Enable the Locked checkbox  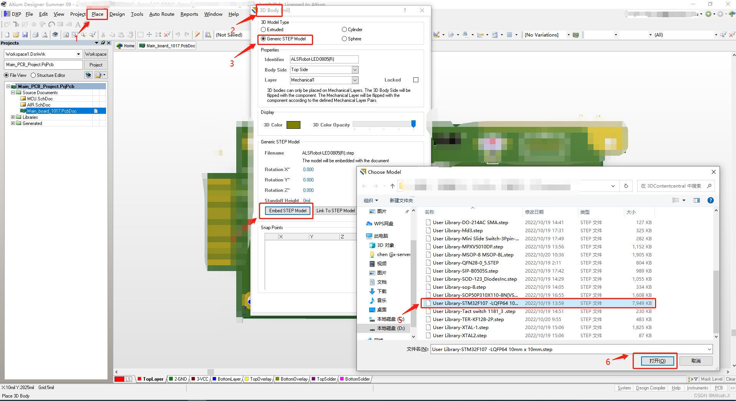416,80
